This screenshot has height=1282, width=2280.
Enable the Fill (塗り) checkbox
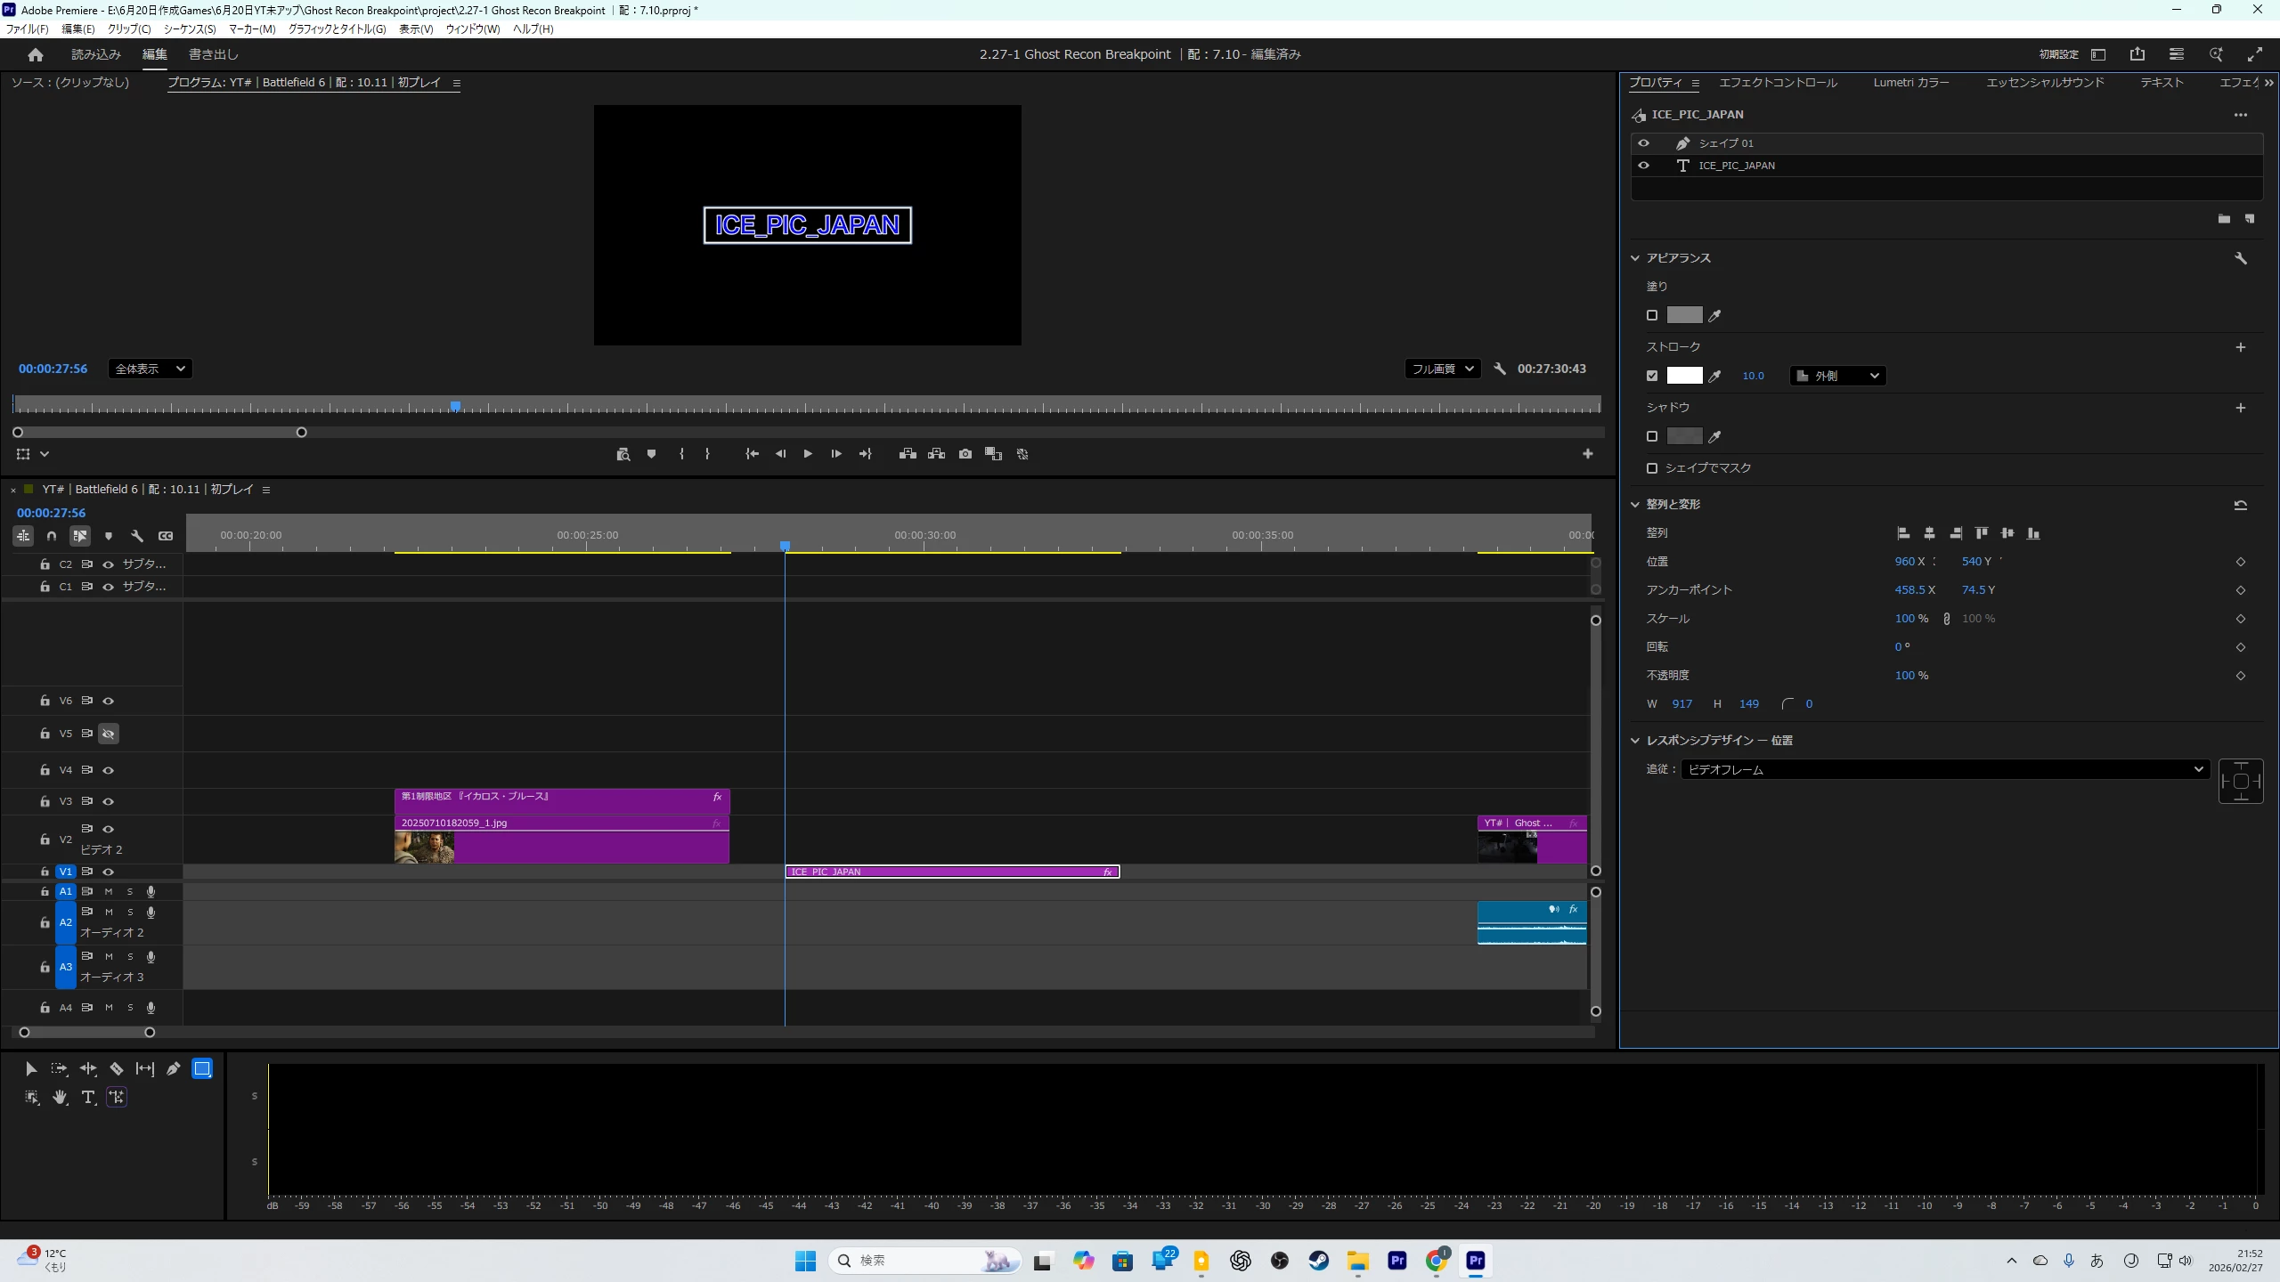click(x=1652, y=315)
